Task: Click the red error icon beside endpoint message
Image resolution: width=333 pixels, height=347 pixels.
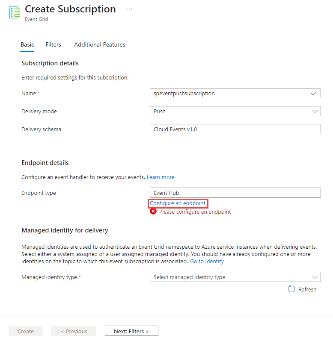Action: (x=153, y=212)
